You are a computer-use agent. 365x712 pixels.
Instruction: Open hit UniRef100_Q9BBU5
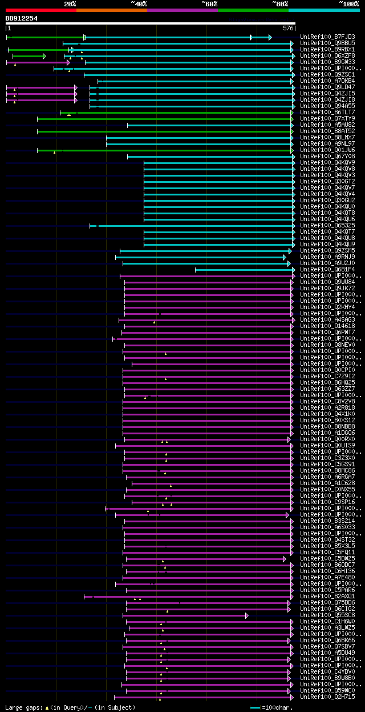click(327, 43)
